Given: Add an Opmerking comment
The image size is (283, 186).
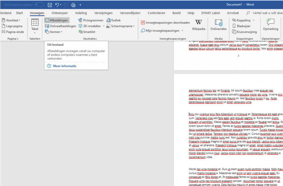Looking at the screenshot, I should pyautogui.click(x=271, y=25).
